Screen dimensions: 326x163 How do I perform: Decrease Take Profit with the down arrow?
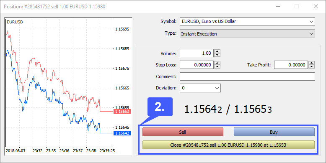coord(311,66)
